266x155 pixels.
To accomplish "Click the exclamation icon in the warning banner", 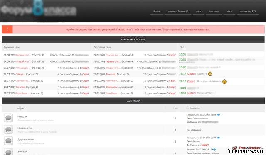I will pyautogui.click(x=7, y=29).
